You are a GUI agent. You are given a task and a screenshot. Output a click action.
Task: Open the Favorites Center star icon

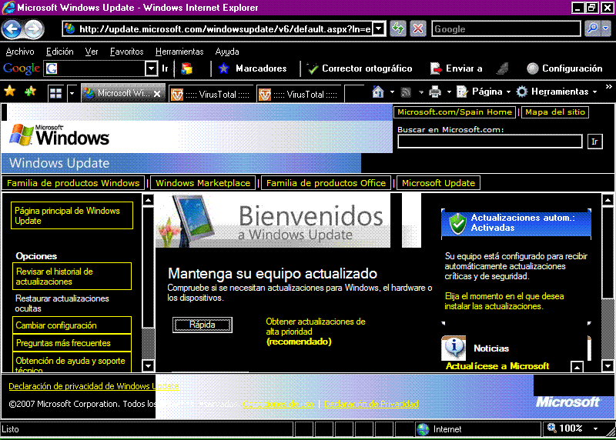point(10,92)
